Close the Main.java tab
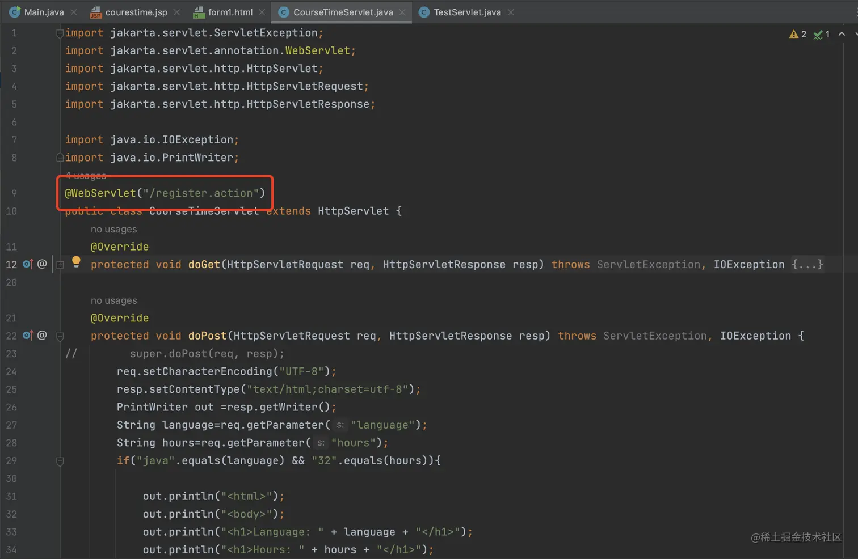Image resolution: width=858 pixels, height=559 pixels. pyautogui.click(x=74, y=12)
